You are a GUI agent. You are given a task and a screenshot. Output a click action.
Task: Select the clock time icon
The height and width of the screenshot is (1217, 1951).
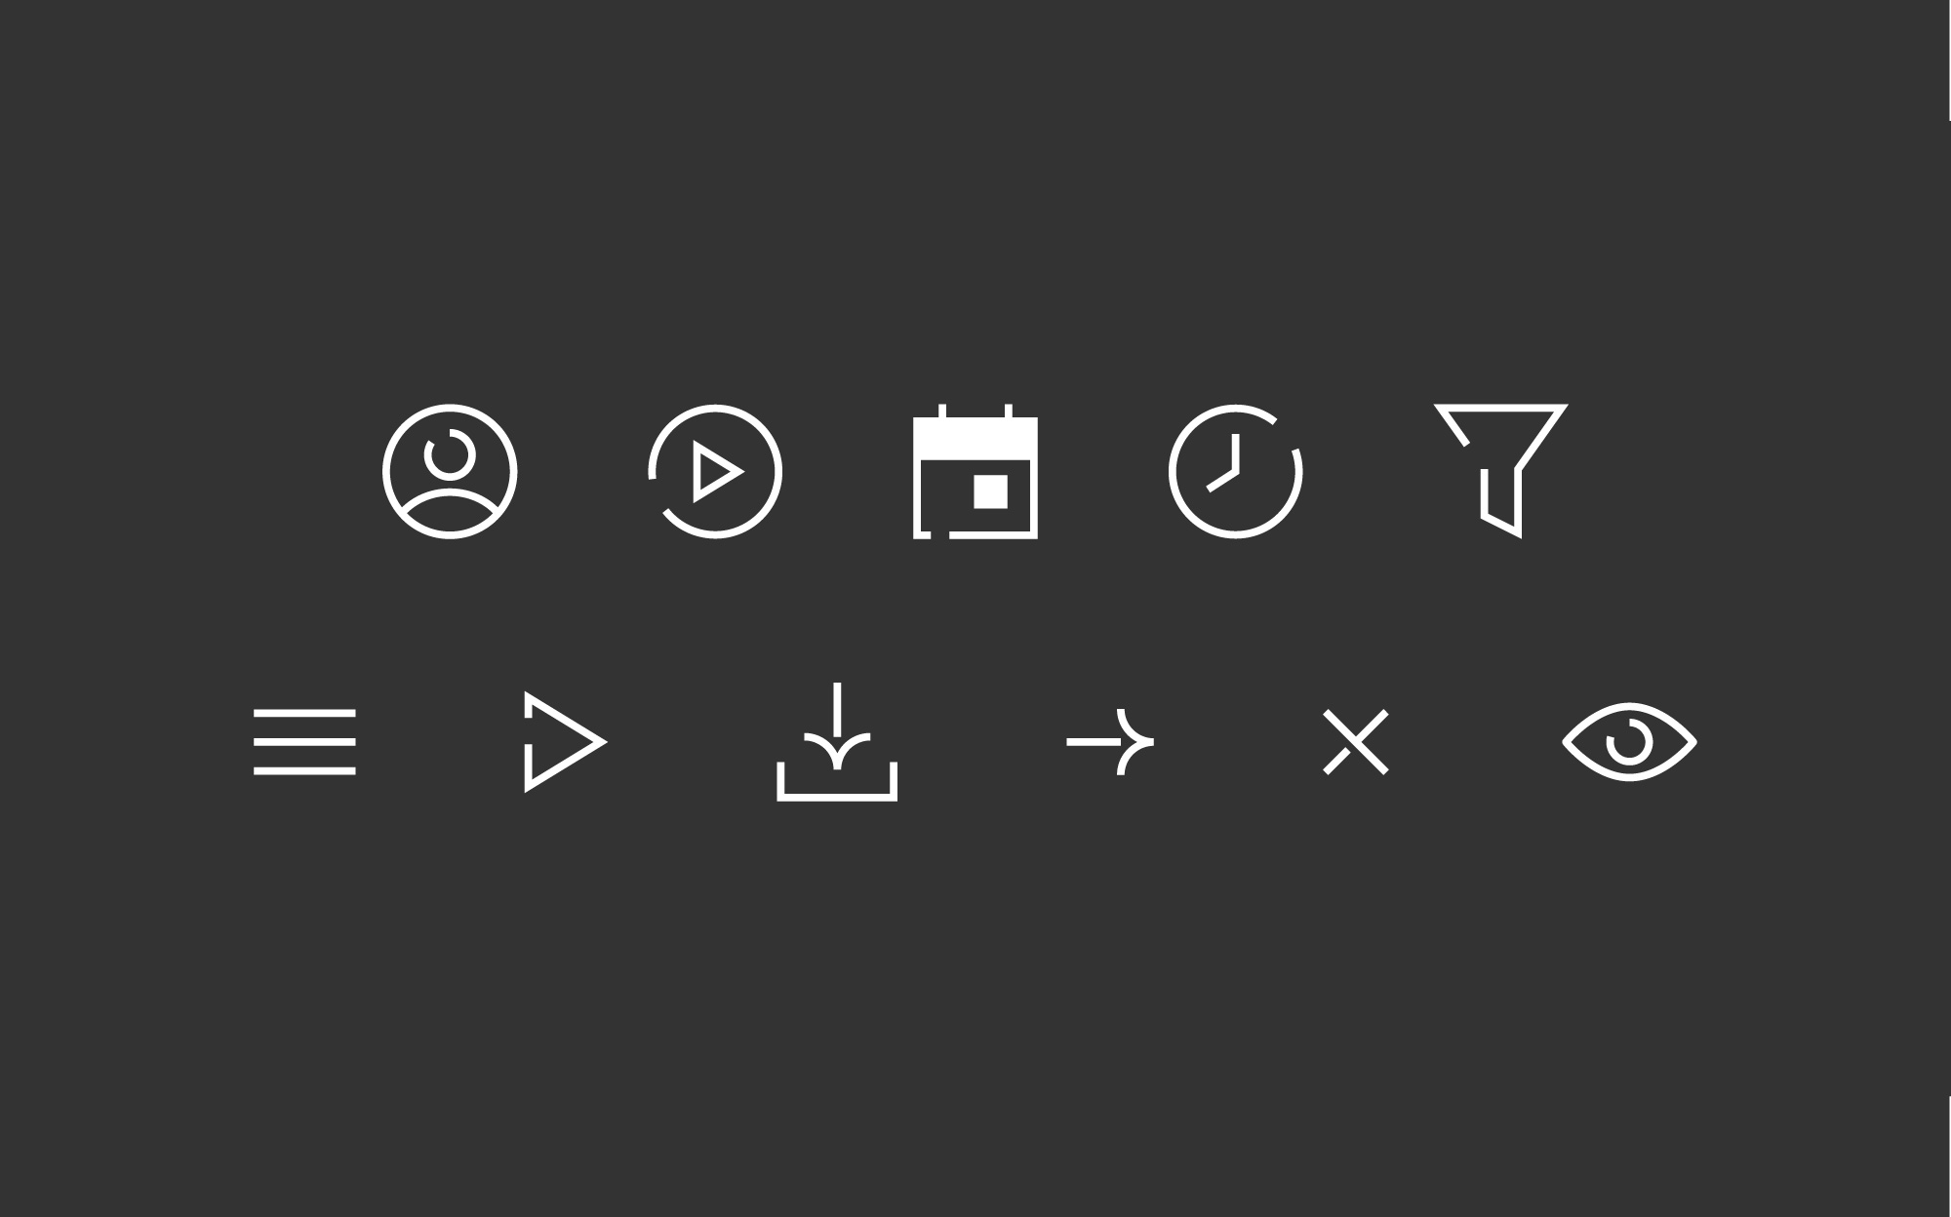tap(1236, 471)
